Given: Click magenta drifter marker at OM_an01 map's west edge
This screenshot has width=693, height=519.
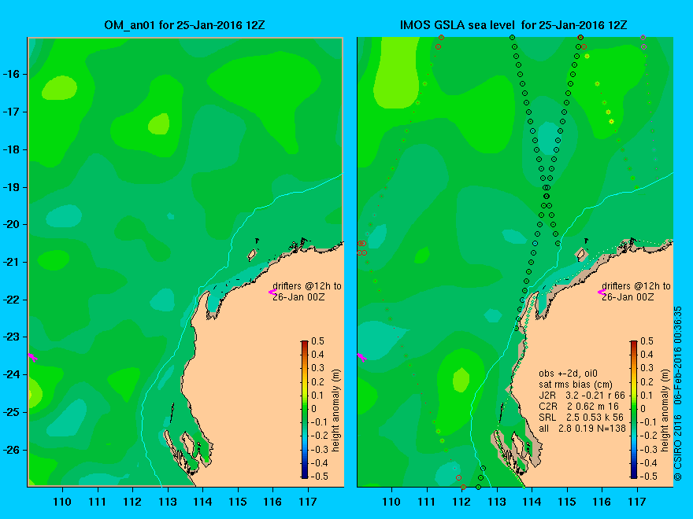Looking at the screenshot, I should pyautogui.click(x=32, y=357).
